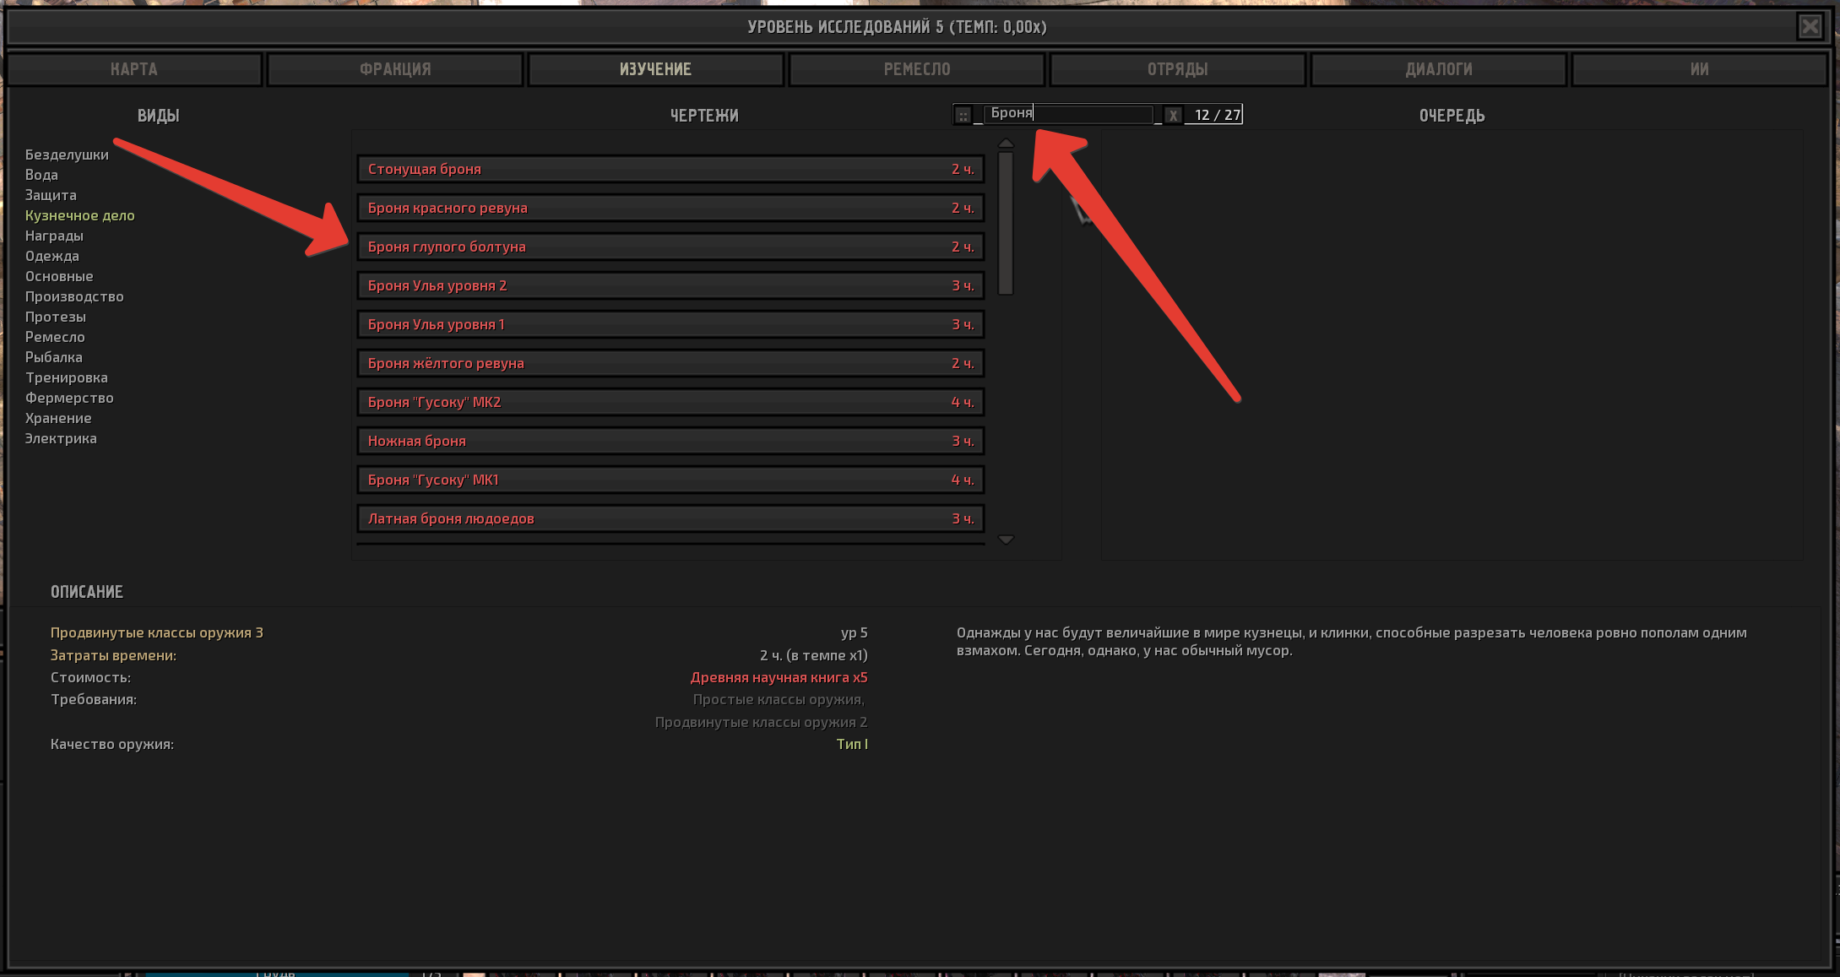Close the research window
The image size is (1840, 977).
[1810, 27]
